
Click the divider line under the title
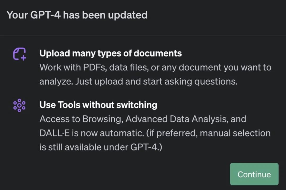[143, 35]
